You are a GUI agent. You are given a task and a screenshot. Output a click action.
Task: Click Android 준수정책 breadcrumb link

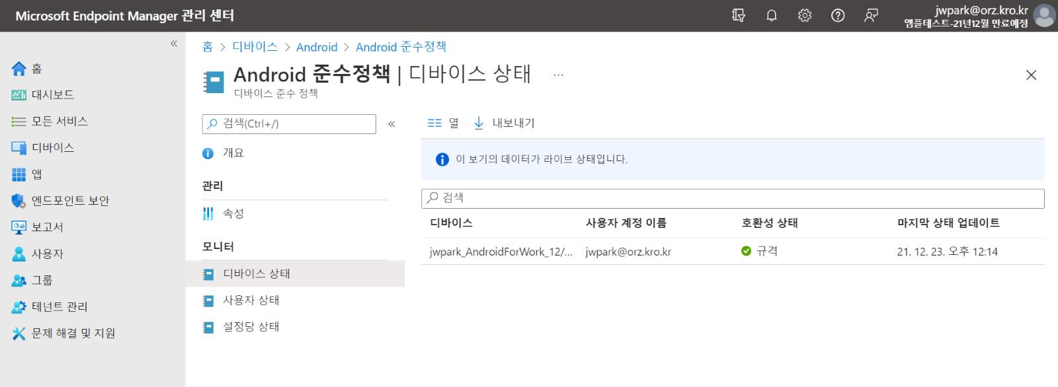click(x=401, y=47)
